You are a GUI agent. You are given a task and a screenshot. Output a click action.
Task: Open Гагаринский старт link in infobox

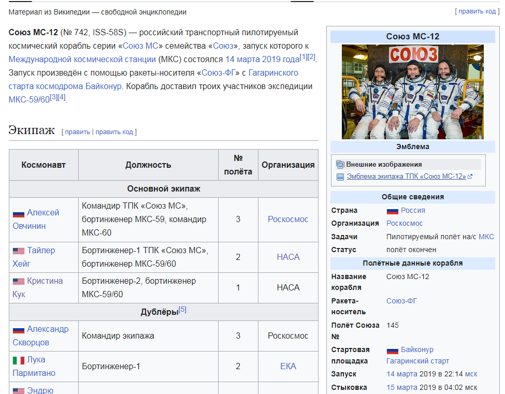click(x=417, y=361)
